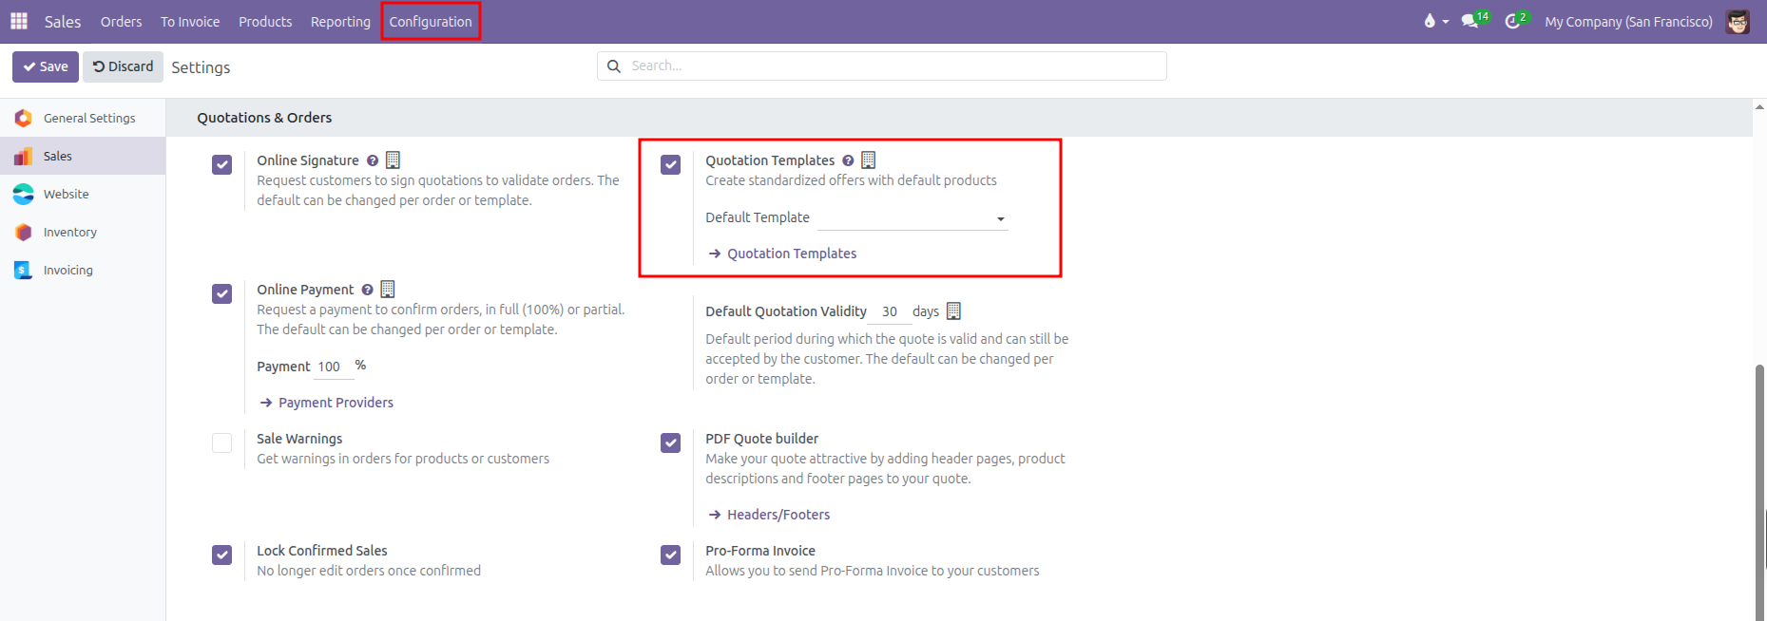The height and width of the screenshot is (621, 1767).
Task: Save the settings
Action: click(x=46, y=66)
